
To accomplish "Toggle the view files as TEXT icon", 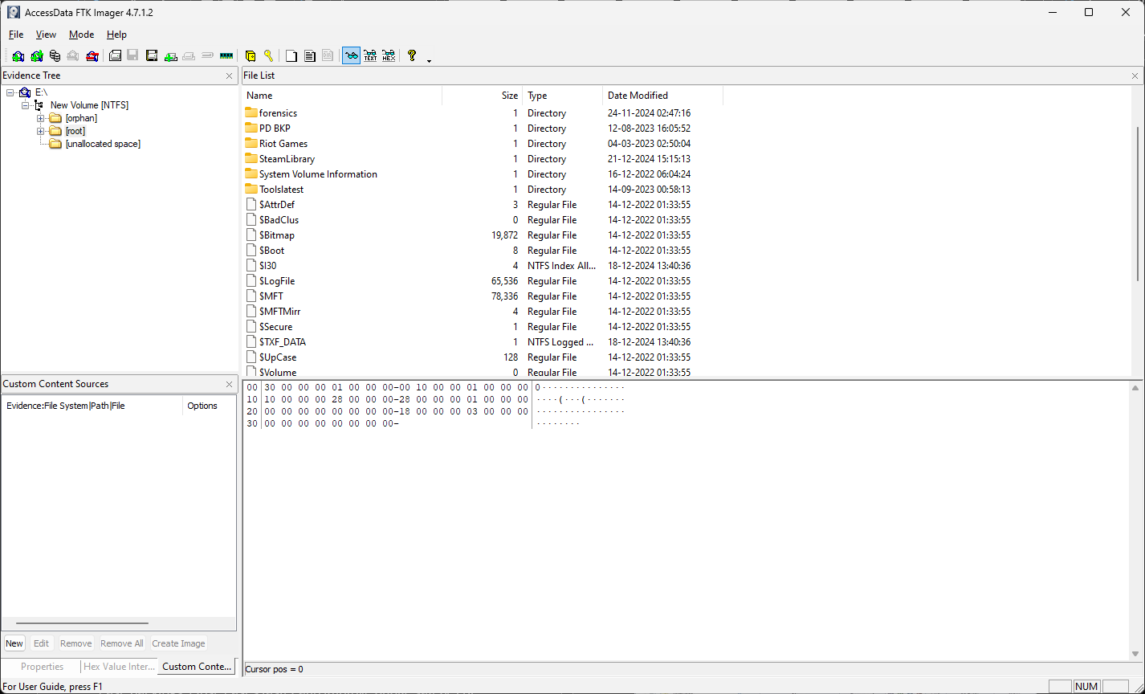I will pos(370,56).
